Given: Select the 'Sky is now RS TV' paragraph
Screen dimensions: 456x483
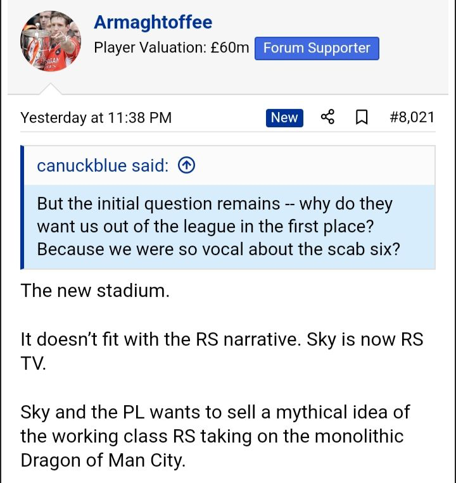Looking at the screenshot, I should [x=222, y=351].
